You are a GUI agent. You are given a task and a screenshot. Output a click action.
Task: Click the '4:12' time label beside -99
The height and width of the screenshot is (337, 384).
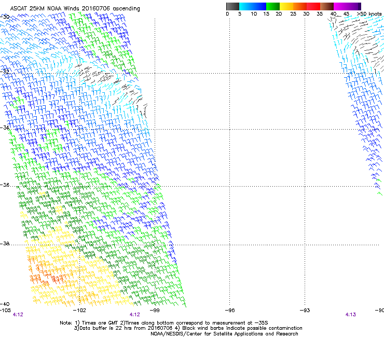135,315
